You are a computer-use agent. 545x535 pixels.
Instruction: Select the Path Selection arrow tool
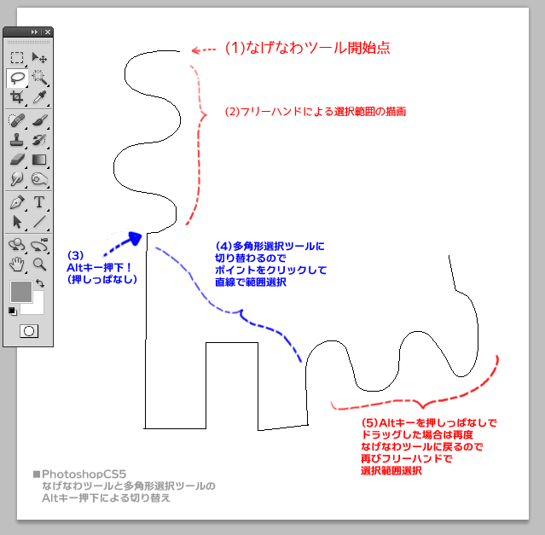[x=17, y=222]
